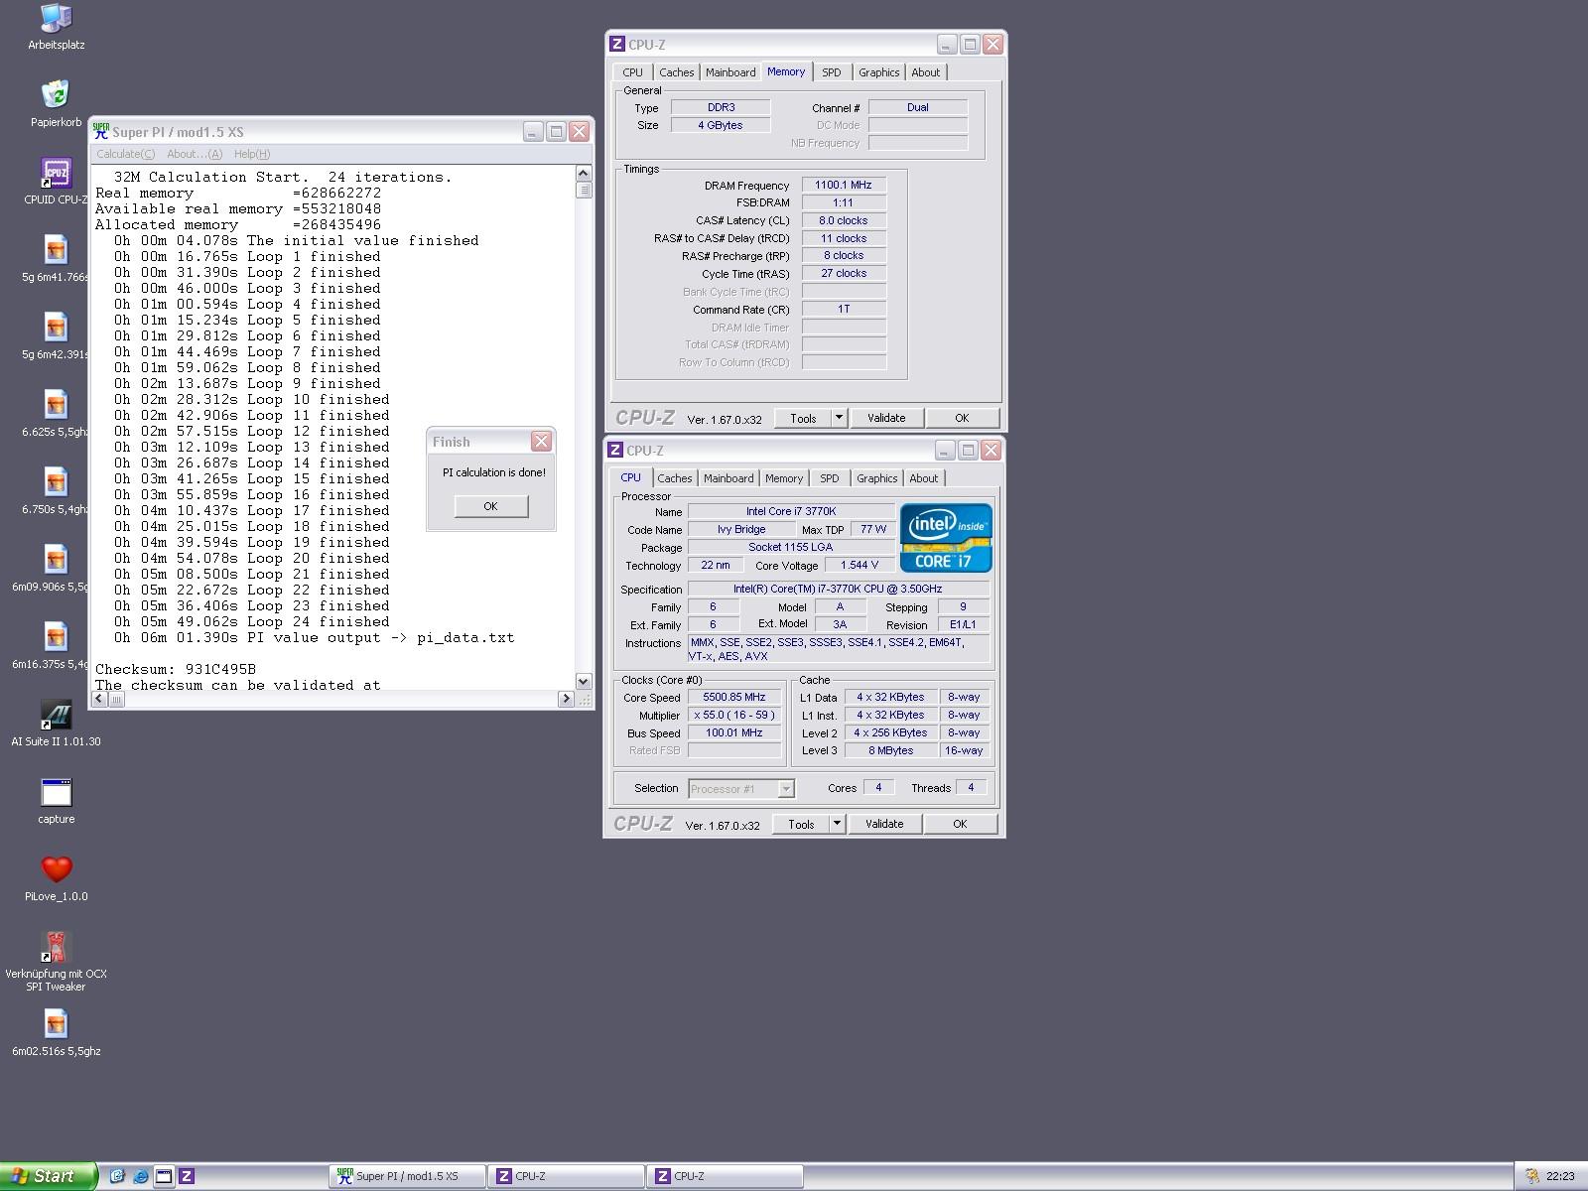Screen dimensions: 1588x1191
Task: Expand Tools dropdown arrow in upper CPU-Z window
Action: 839,418
